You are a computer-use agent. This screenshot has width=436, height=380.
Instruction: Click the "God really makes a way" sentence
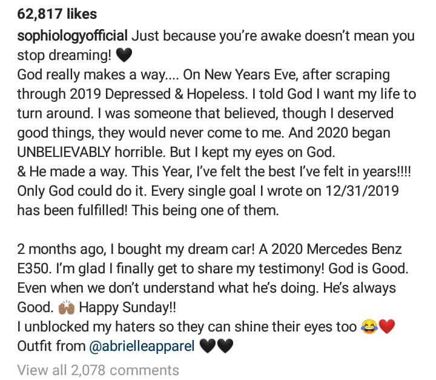point(91,75)
